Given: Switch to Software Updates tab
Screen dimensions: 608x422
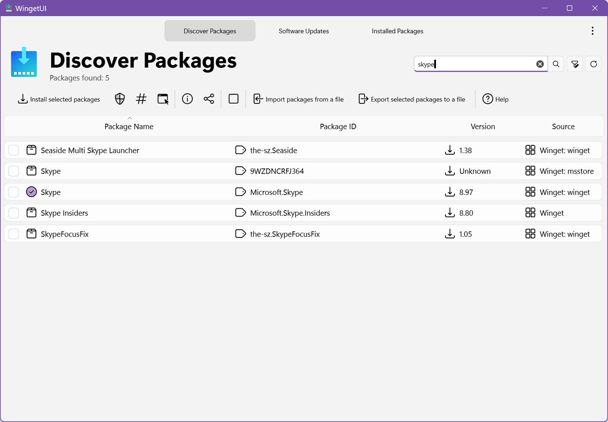Looking at the screenshot, I should (304, 31).
